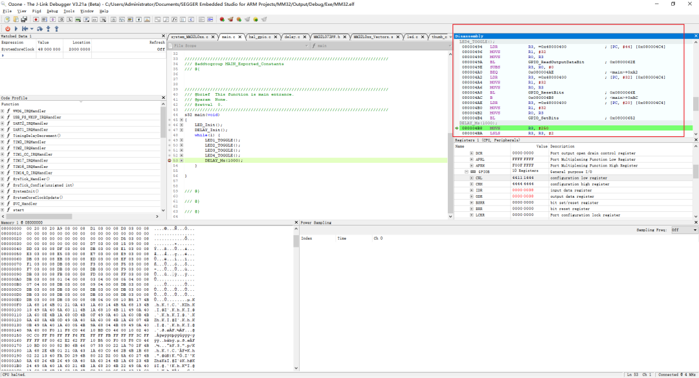The image size is (699, 378).
Task: Click the Step Back debug icon
Action: 25,28
